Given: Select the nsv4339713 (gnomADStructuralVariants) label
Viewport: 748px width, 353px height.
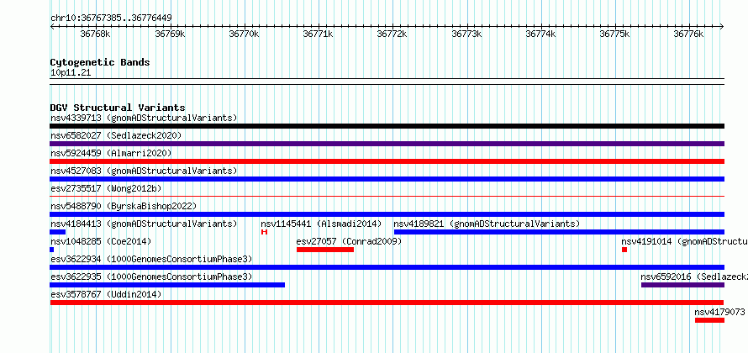Looking at the screenshot, I should tap(144, 118).
